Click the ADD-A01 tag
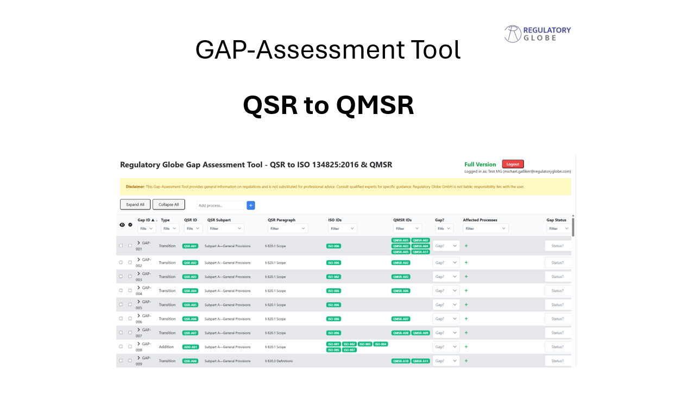This screenshot has width=688, height=399. click(x=191, y=347)
